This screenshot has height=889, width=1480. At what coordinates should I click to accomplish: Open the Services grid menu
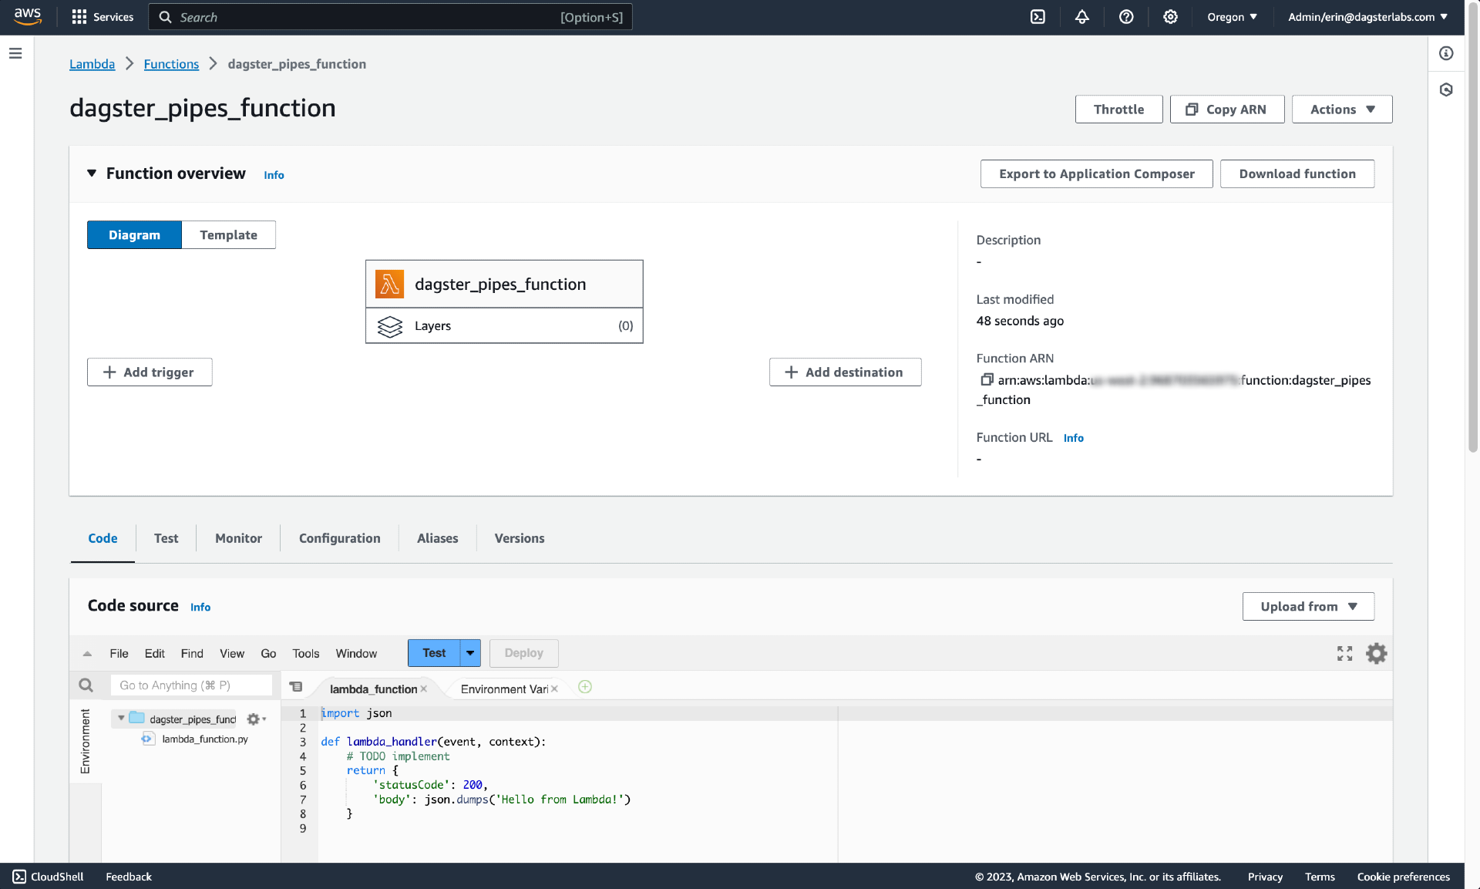click(79, 16)
